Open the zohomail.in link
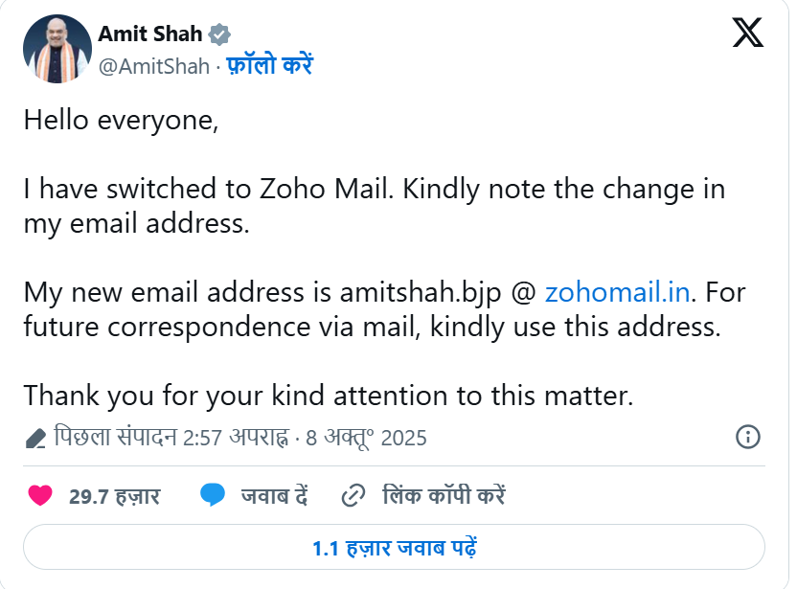This screenshot has height=589, width=797. (617, 291)
